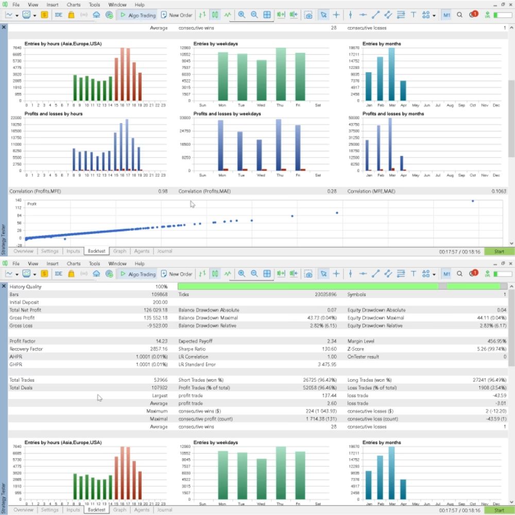Screen dimensions: 515x515
Task: Click the screenshot camera icon in lower toolbar
Action: (308, 273)
